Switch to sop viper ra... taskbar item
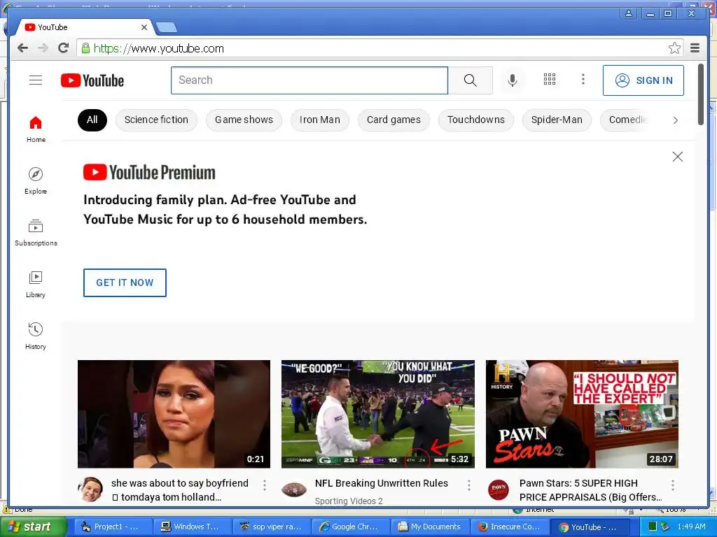Screen dimensions: 717x537 coord(271,527)
